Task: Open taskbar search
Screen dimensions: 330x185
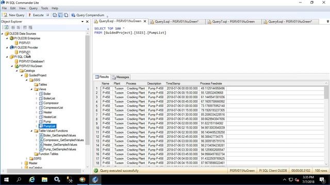Action: point(19,180)
